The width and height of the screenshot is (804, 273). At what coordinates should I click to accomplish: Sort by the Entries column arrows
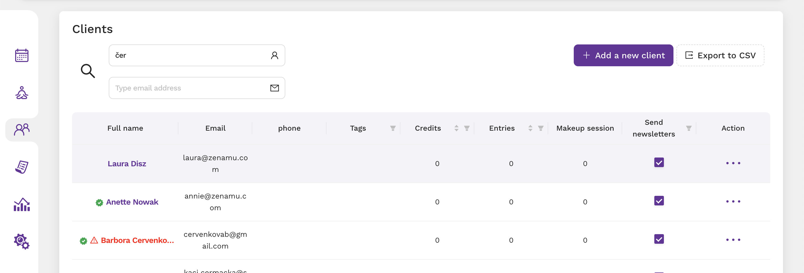530,128
